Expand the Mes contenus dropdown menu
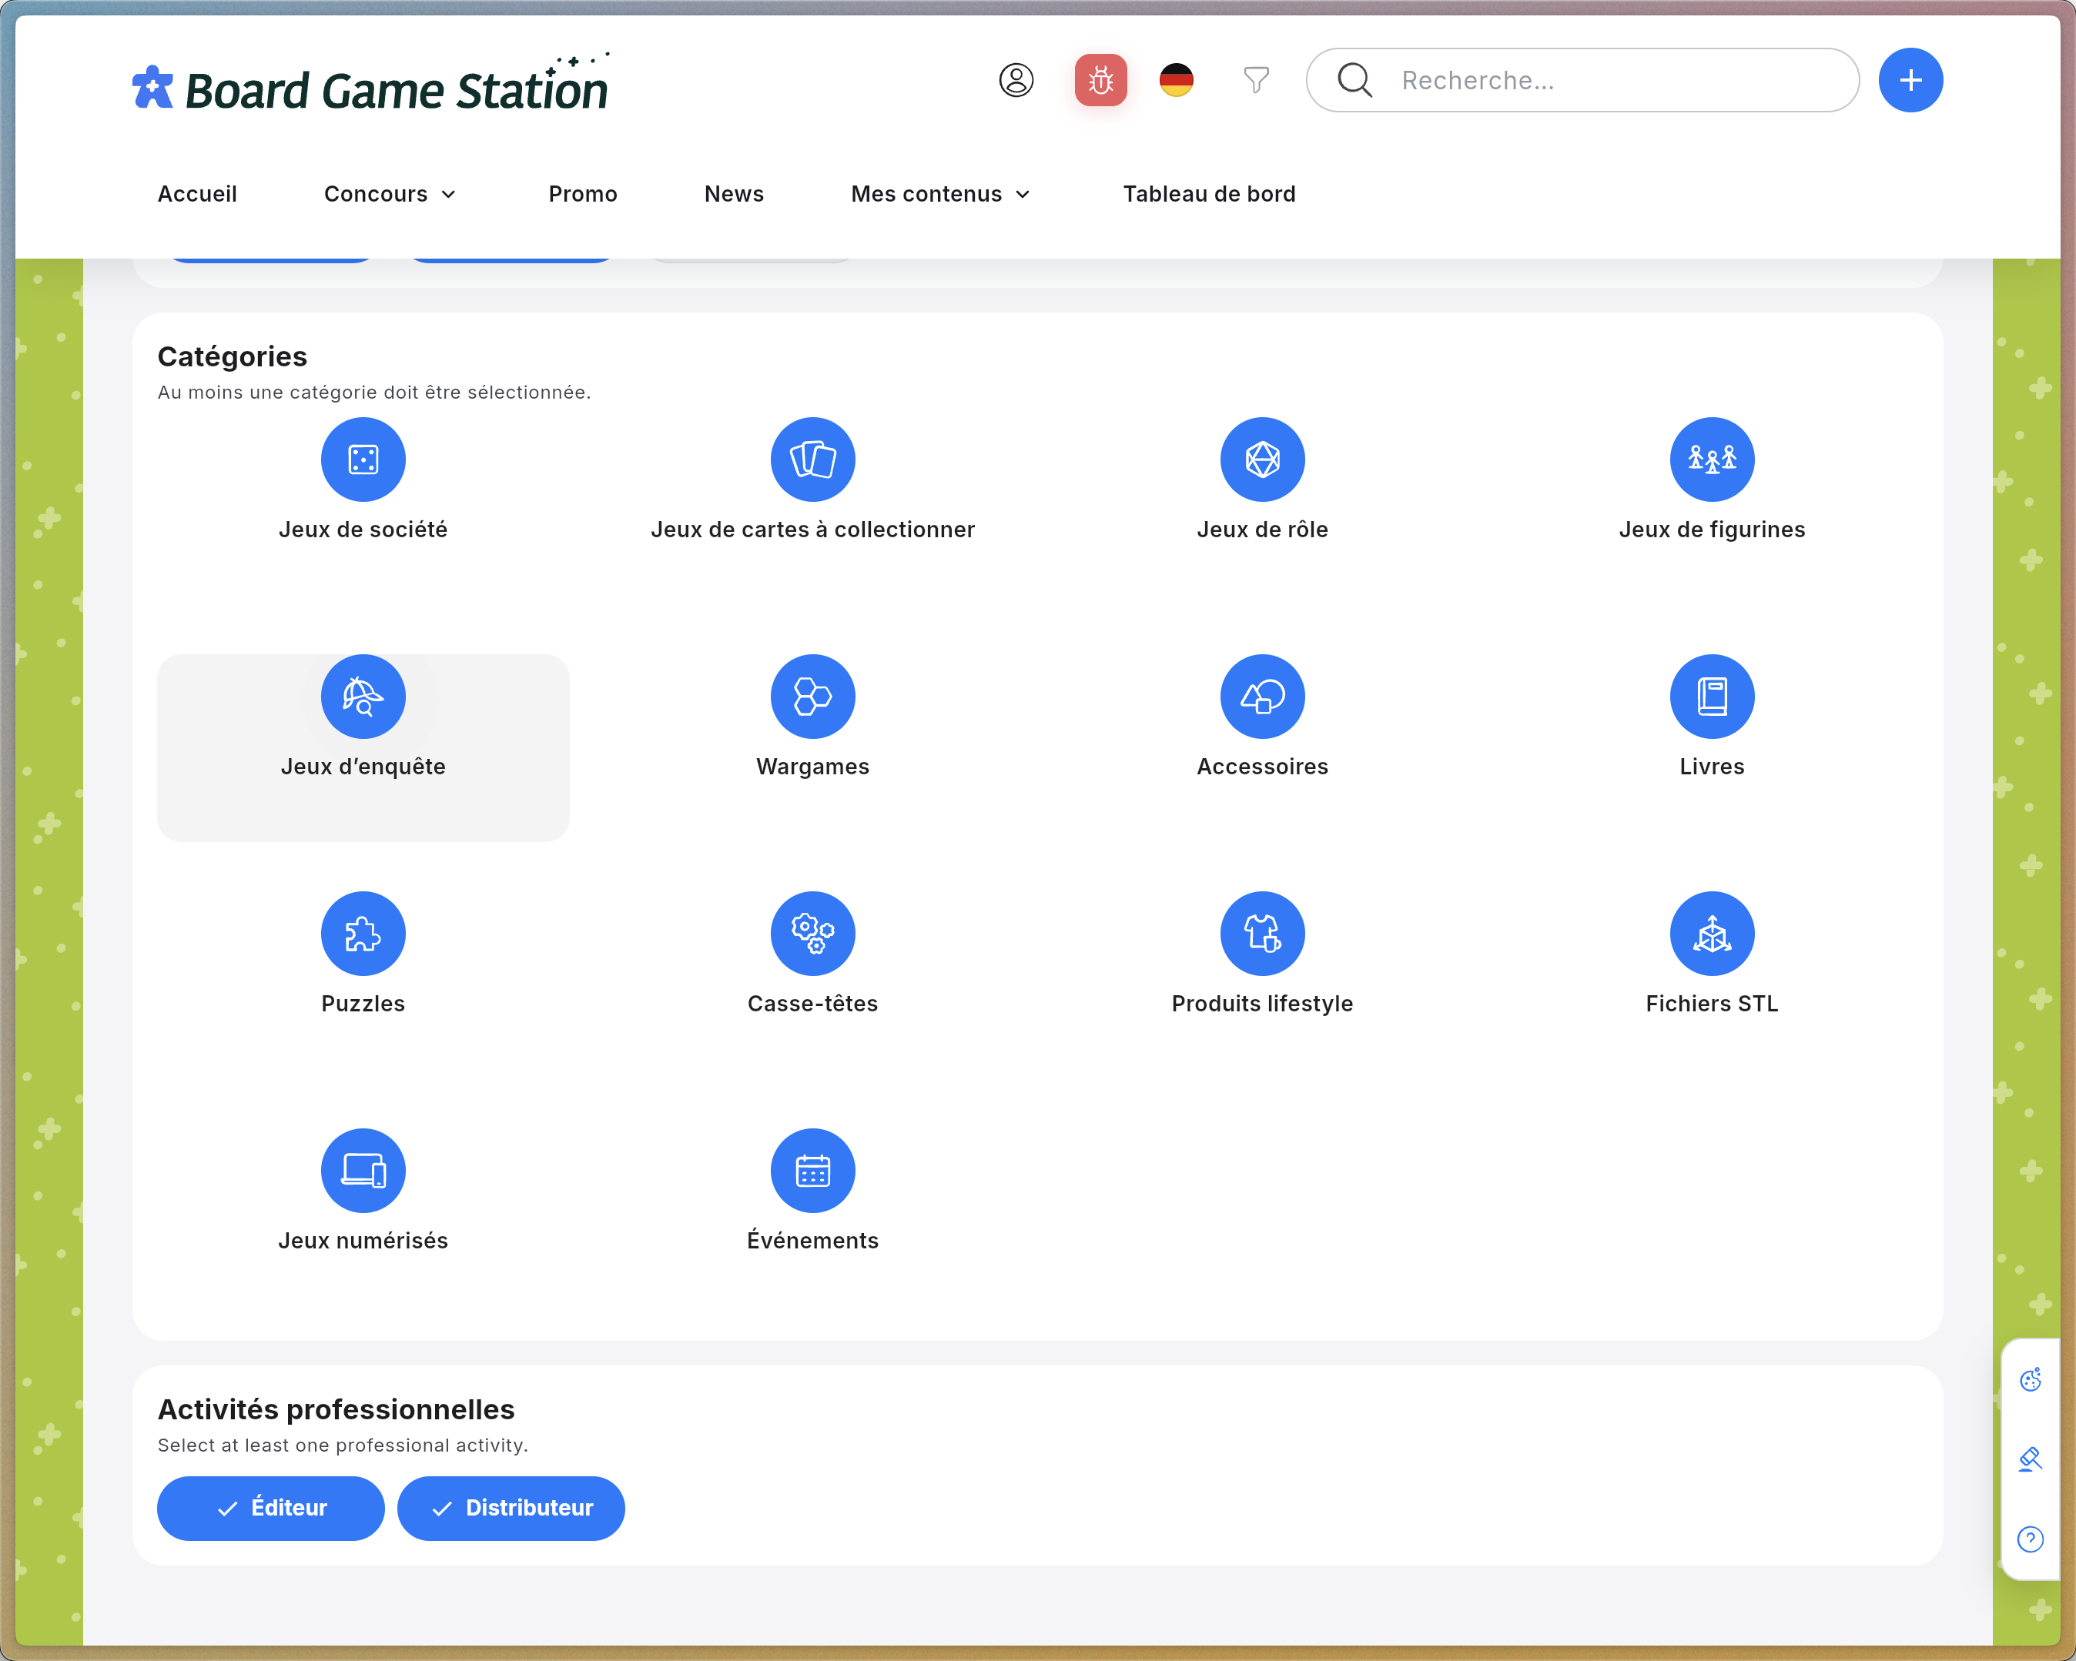 pos(941,193)
